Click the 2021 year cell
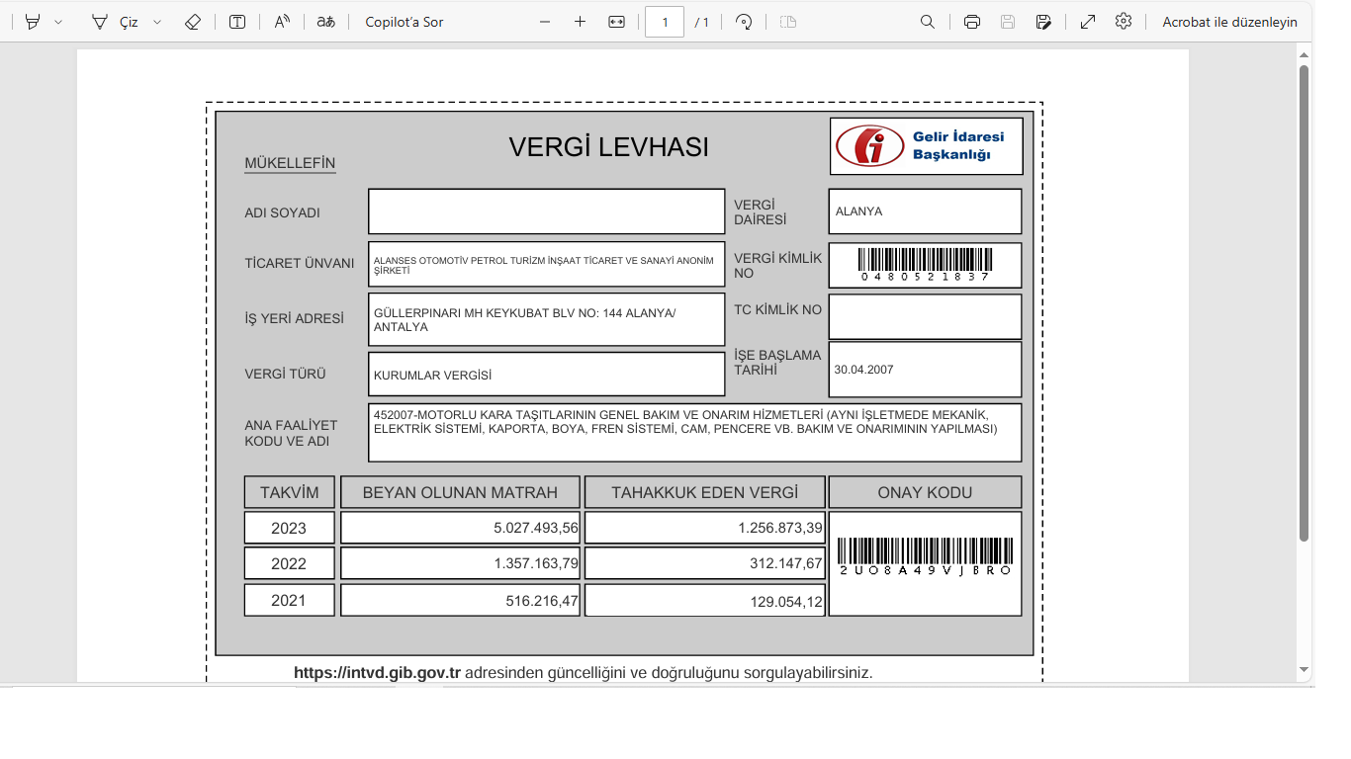 tap(289, 600)
